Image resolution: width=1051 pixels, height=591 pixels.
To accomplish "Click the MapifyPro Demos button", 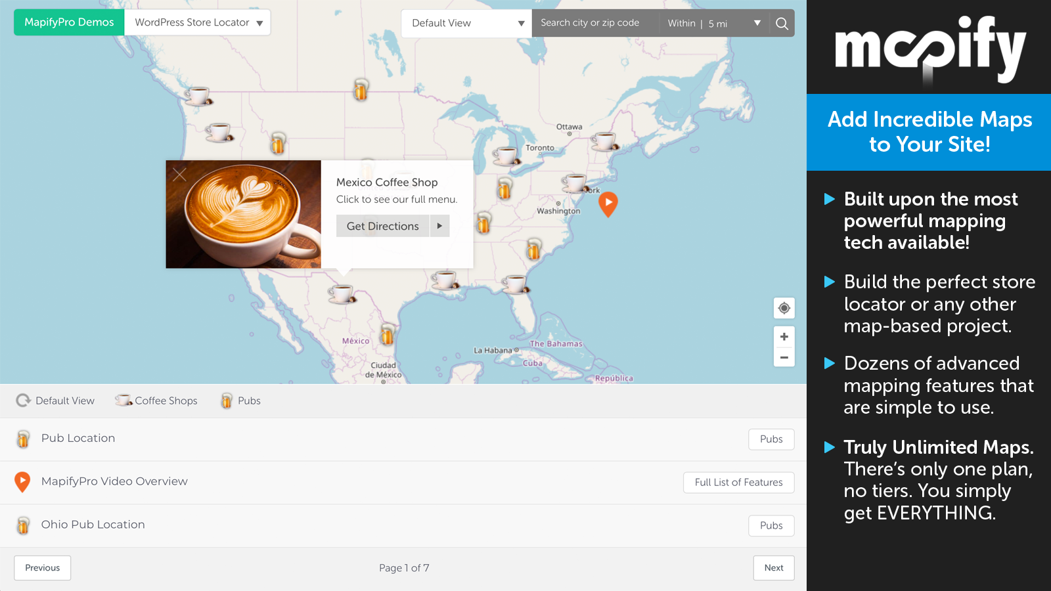I will 69,22.
